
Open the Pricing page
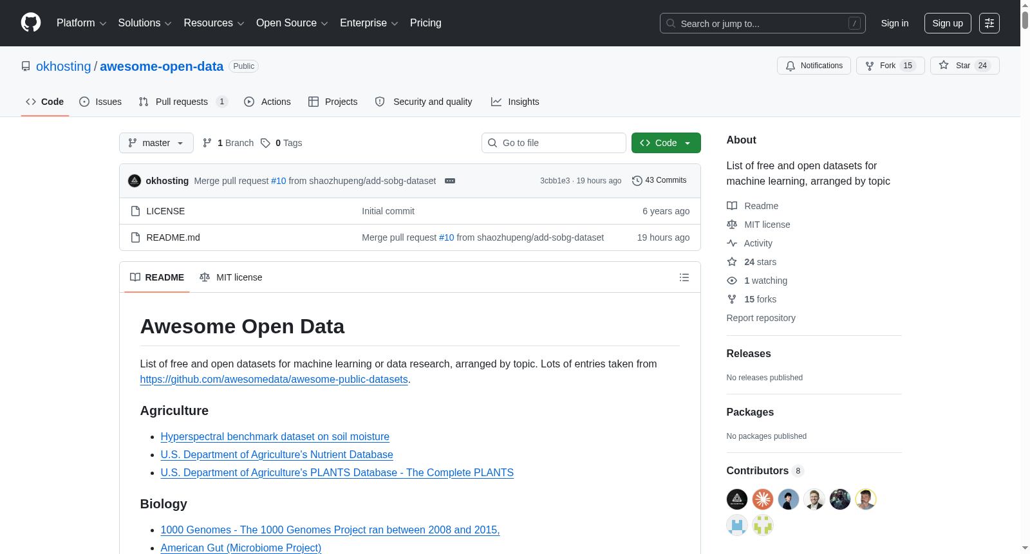pyautogui.click(x=426, y=23)
